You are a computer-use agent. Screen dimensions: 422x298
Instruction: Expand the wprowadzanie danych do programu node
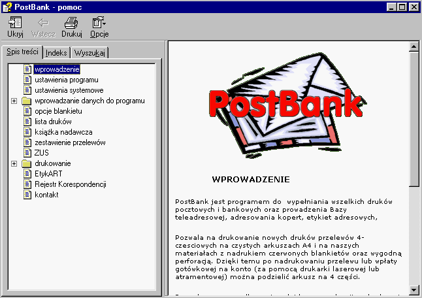tap(14, 101)
